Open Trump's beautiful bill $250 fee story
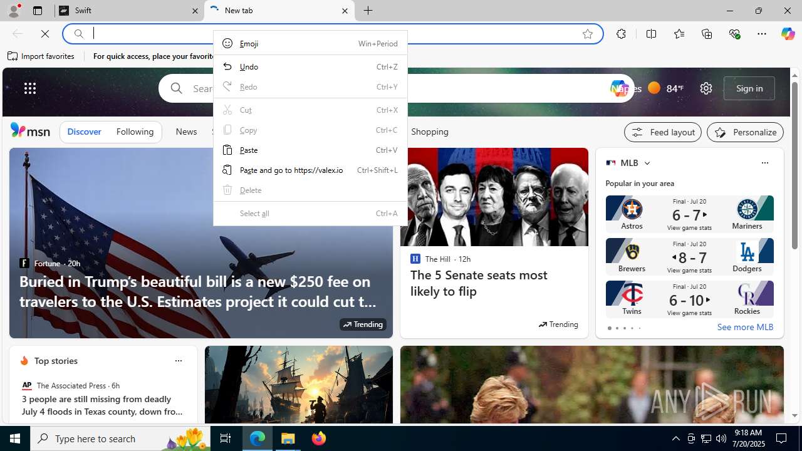802x451 pixels. point(199,291)
